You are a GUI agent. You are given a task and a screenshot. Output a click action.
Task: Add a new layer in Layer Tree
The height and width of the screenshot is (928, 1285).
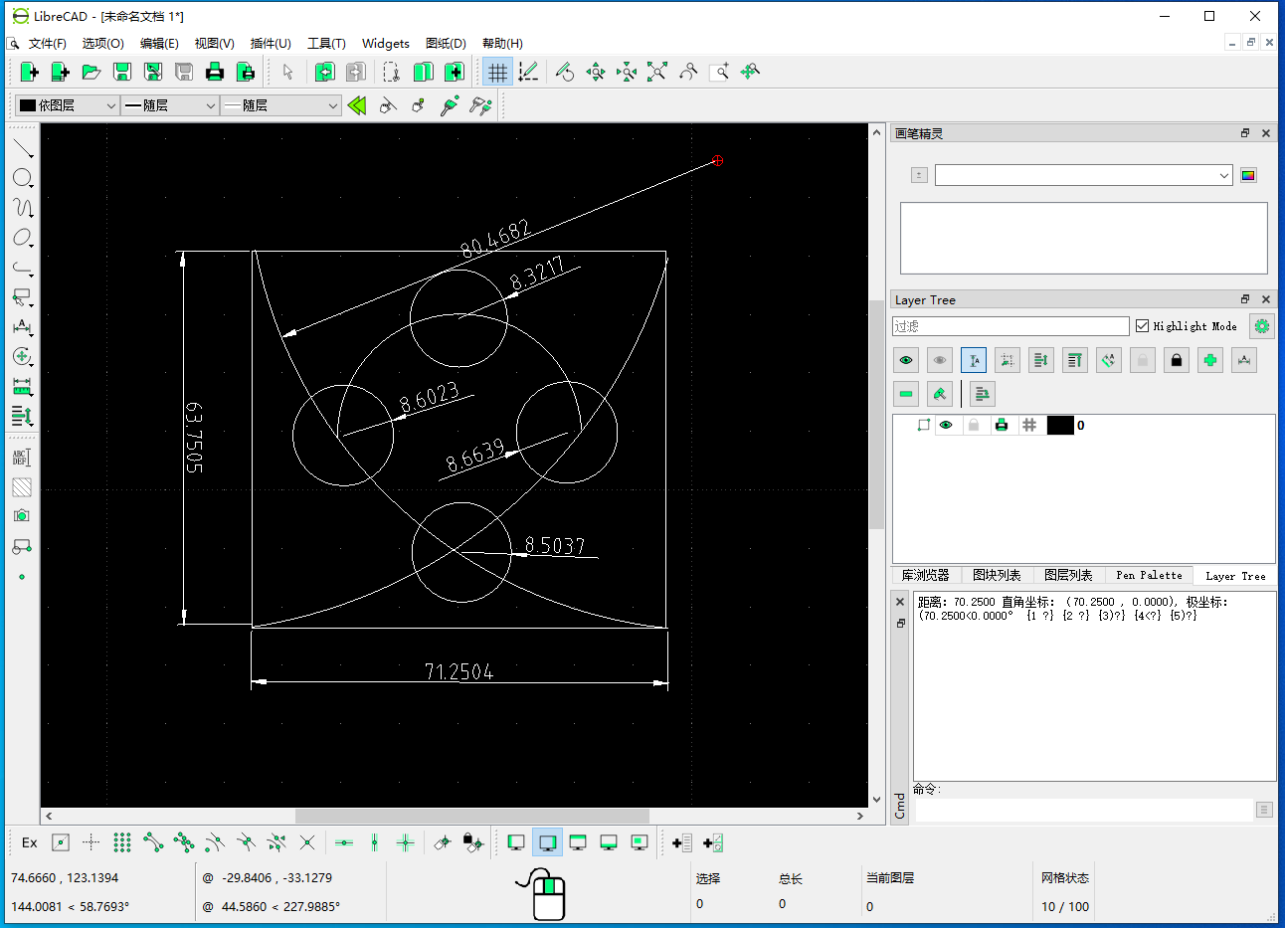[x=1210, y=360]
